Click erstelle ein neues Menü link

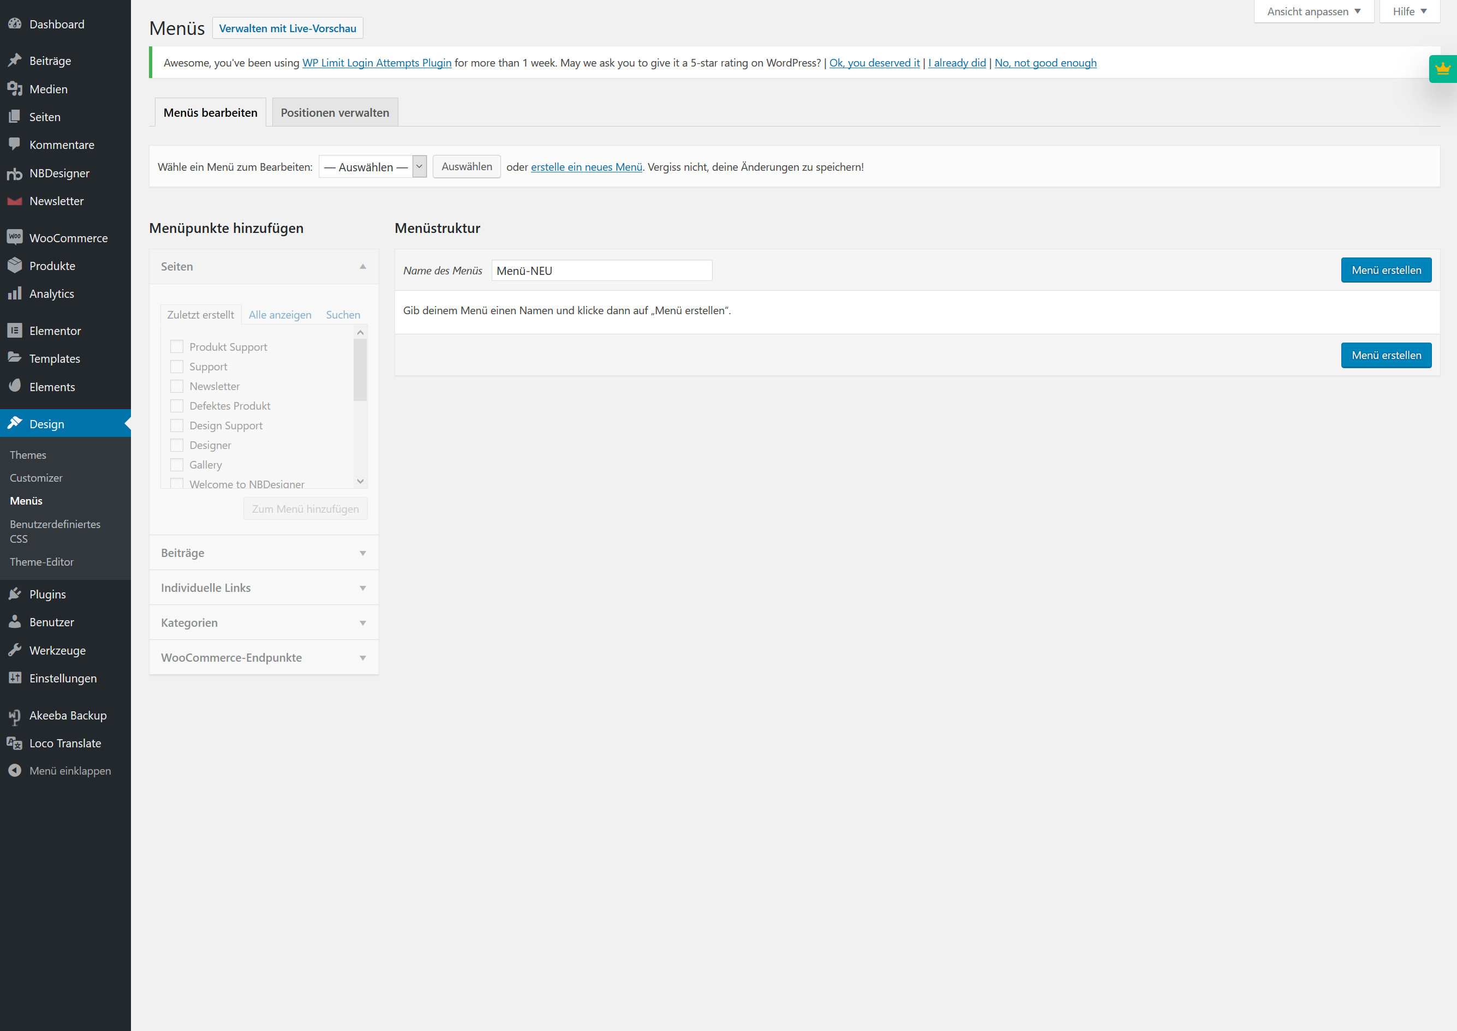(584, 167)
